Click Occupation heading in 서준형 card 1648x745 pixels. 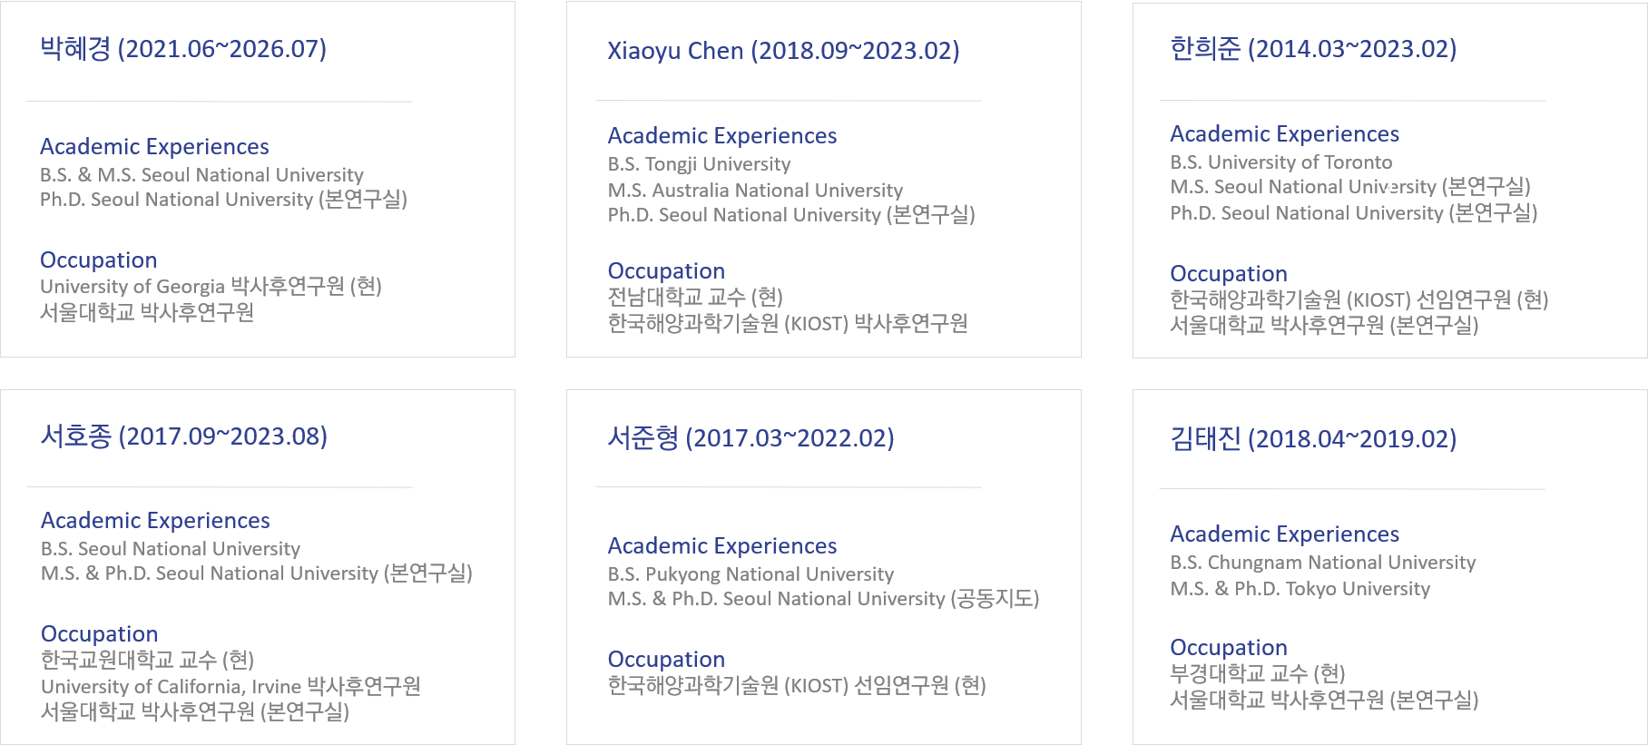tap(666, 660)
